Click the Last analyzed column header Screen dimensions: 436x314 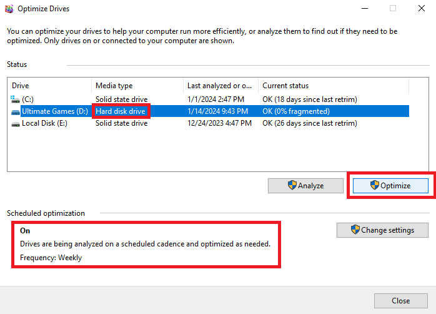[x=220, y=86]
